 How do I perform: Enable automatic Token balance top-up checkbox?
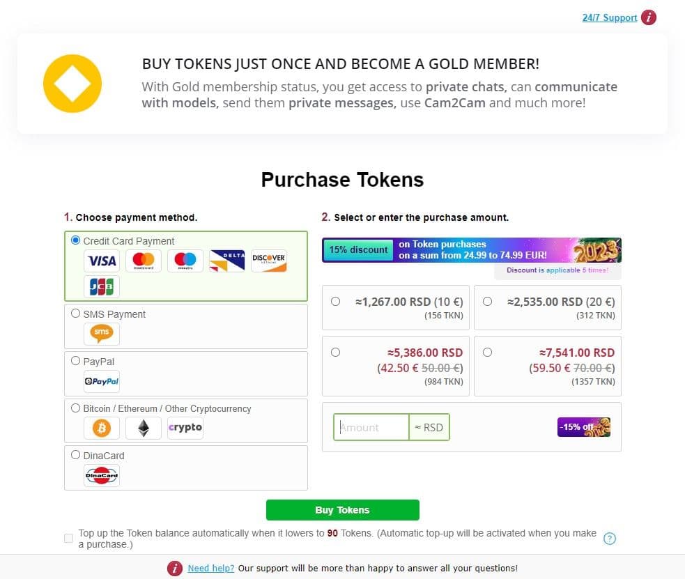(68, 538)
